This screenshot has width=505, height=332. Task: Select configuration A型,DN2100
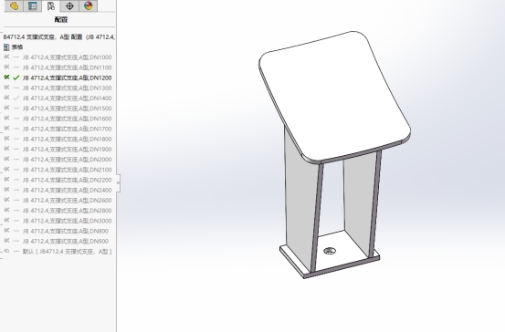pos(68,170)
